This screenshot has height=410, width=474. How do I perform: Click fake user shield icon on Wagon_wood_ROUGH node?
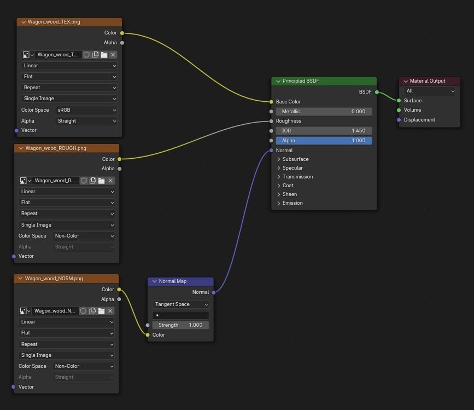point(84,181)
